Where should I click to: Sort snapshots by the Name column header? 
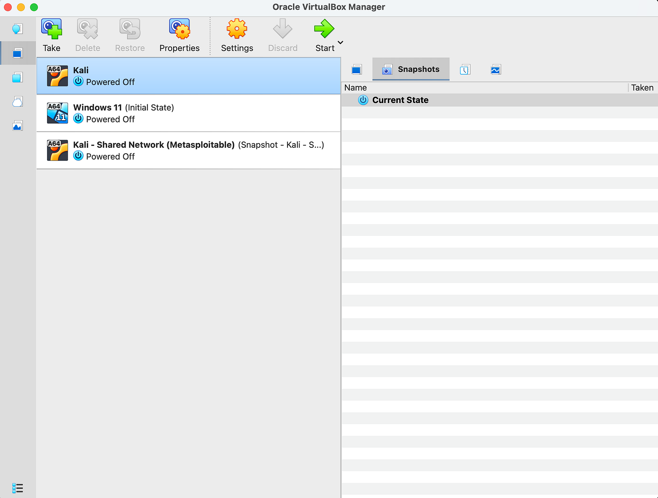point(484,88)
